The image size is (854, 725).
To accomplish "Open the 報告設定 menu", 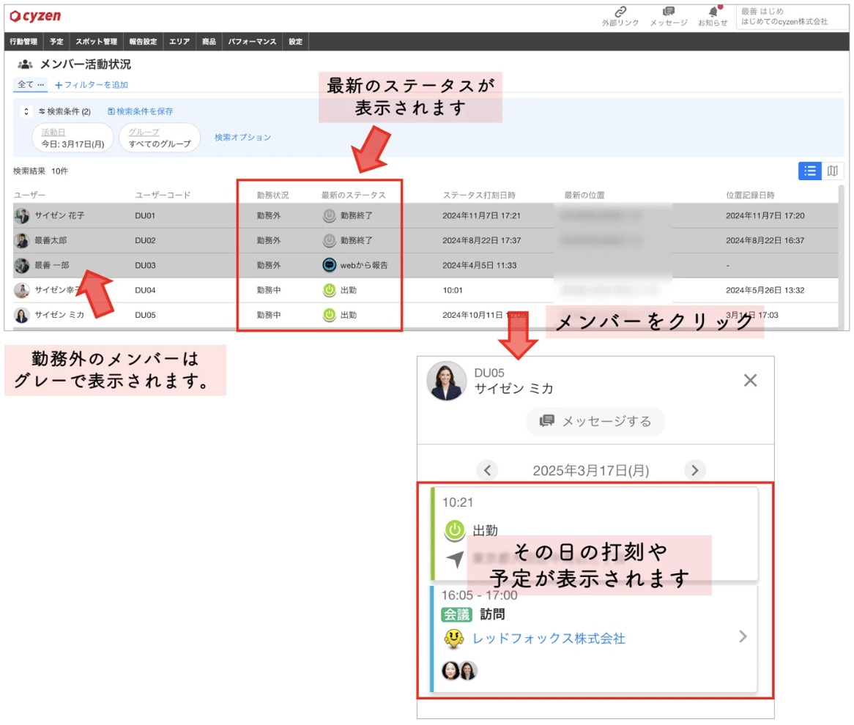I will coord(143,42).
